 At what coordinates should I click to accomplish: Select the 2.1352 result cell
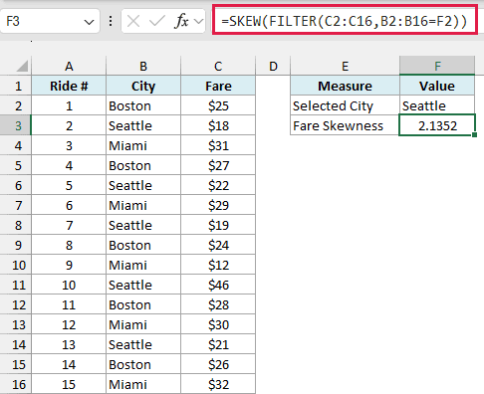[437, 125]
